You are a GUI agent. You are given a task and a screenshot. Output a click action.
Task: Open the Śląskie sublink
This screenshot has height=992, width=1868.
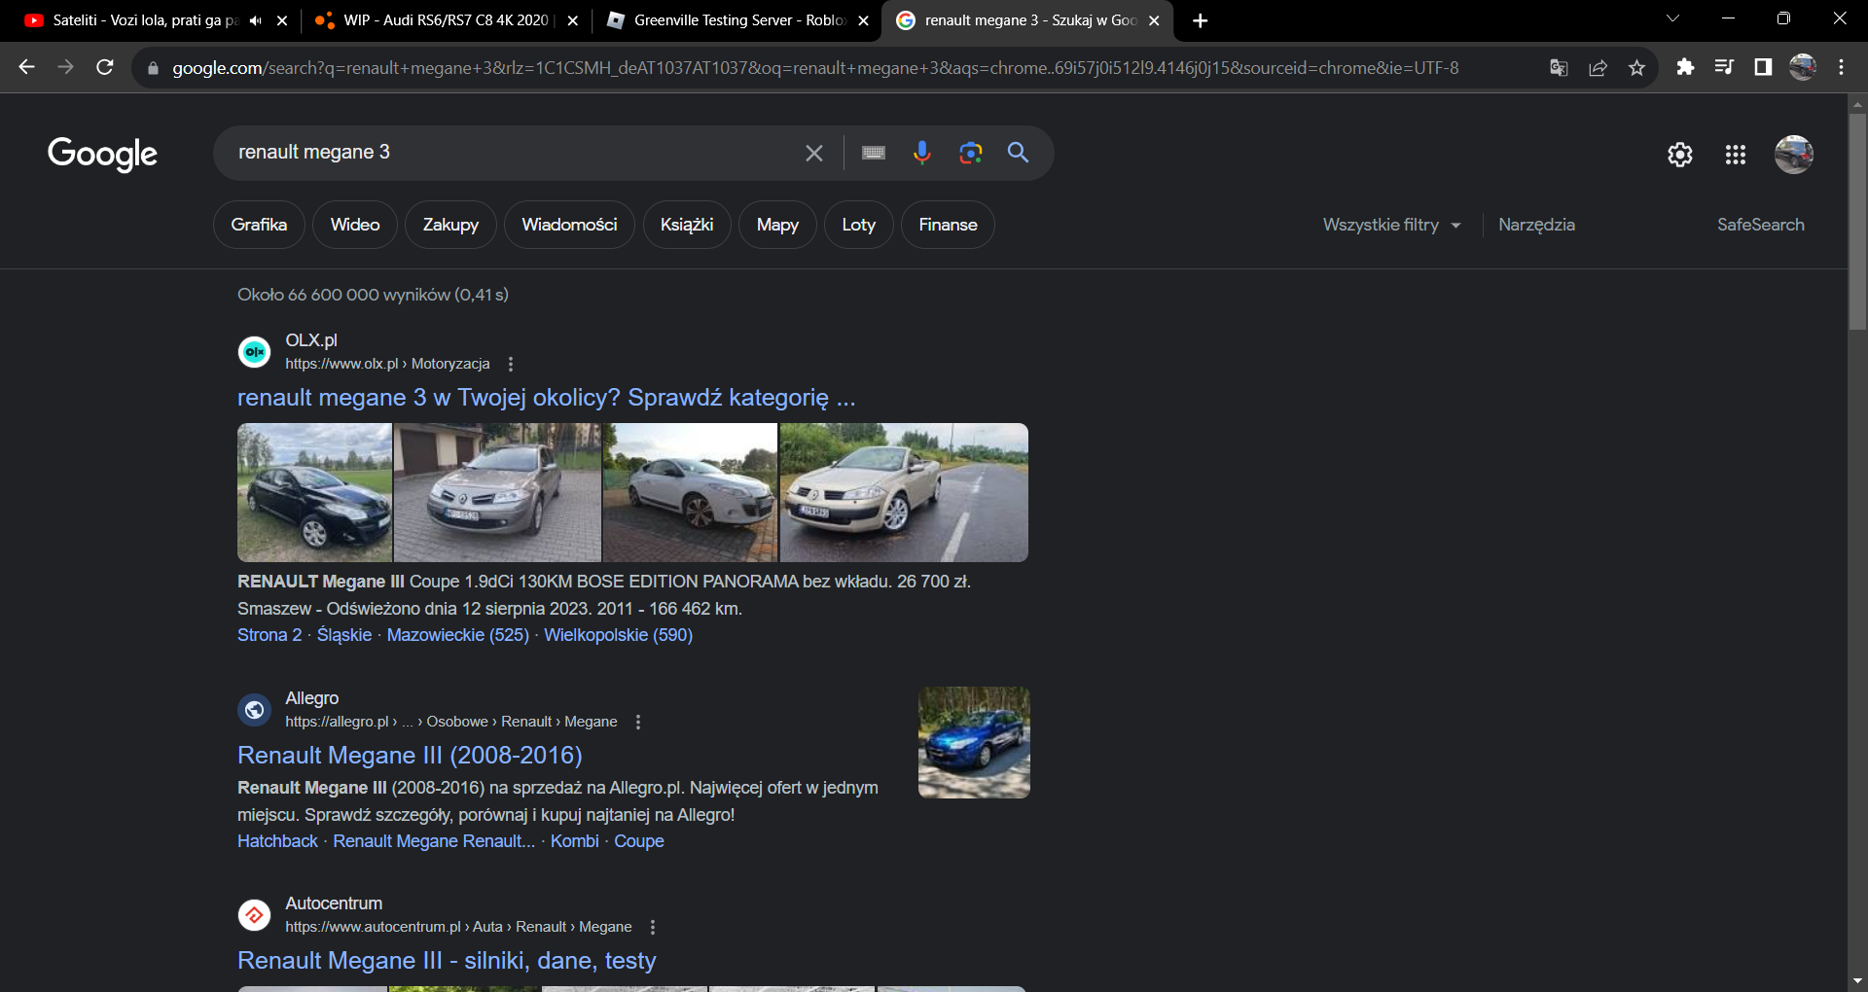(344, 635)
